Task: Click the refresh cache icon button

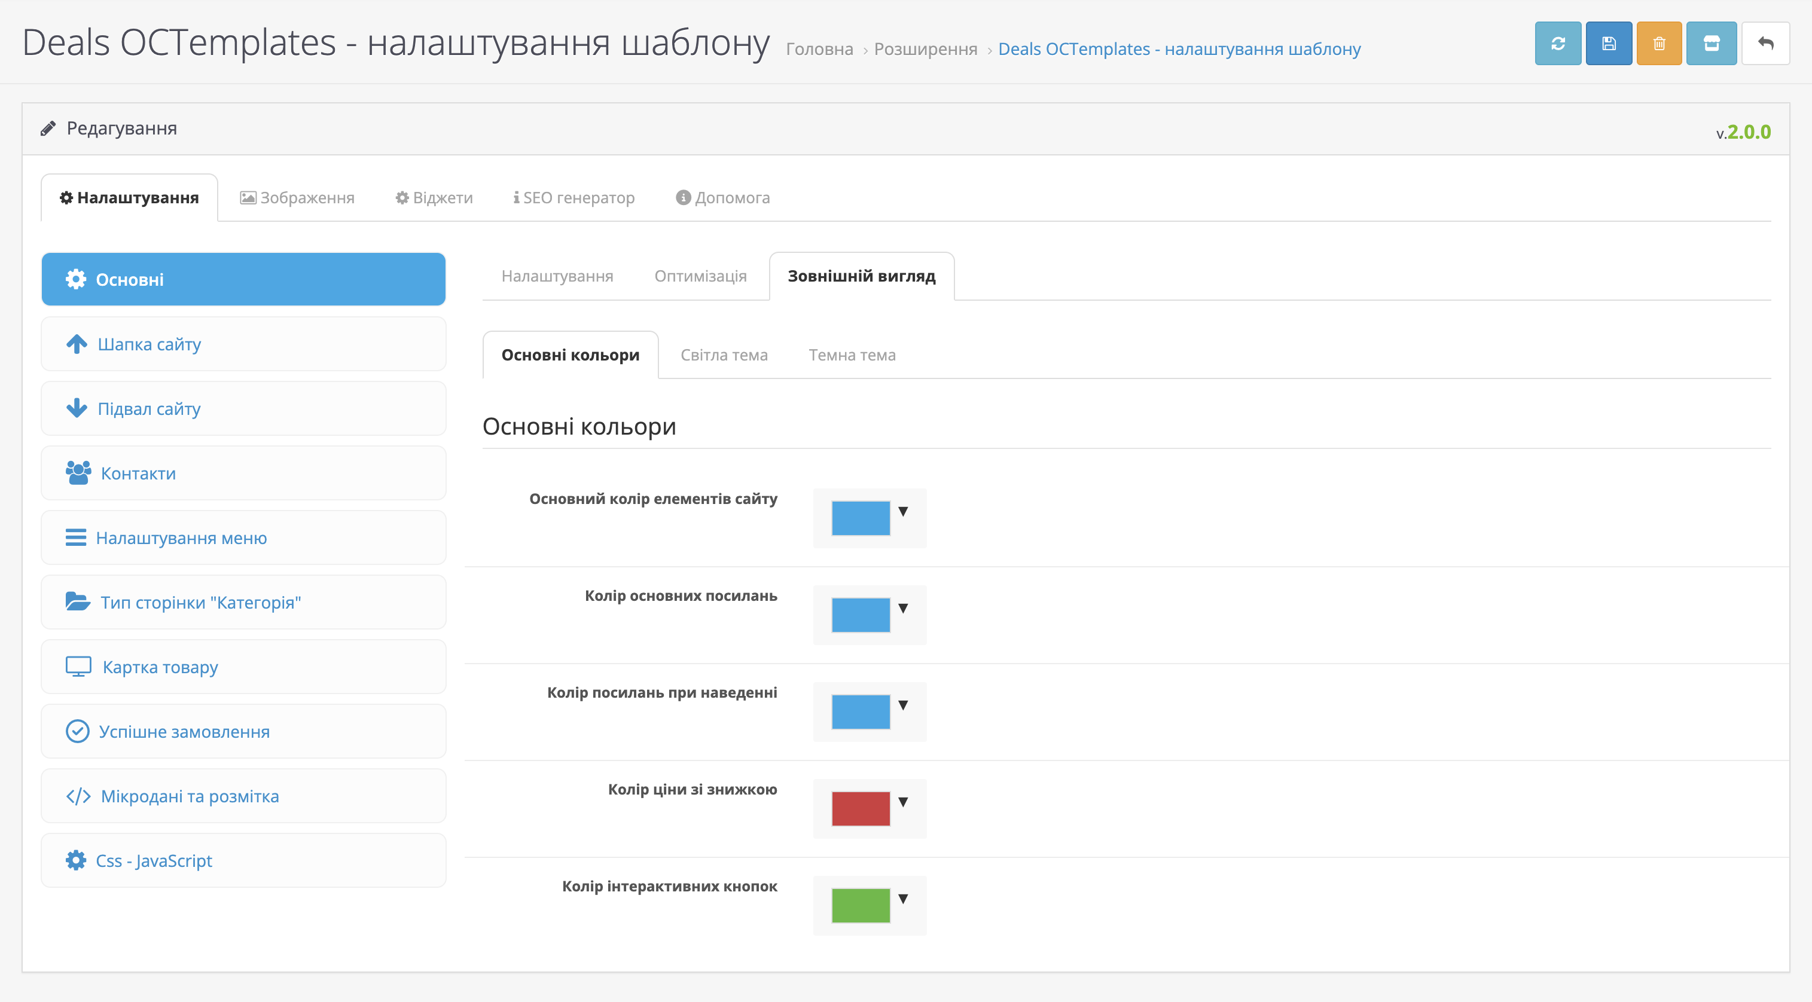Action: pos(1557,44)
